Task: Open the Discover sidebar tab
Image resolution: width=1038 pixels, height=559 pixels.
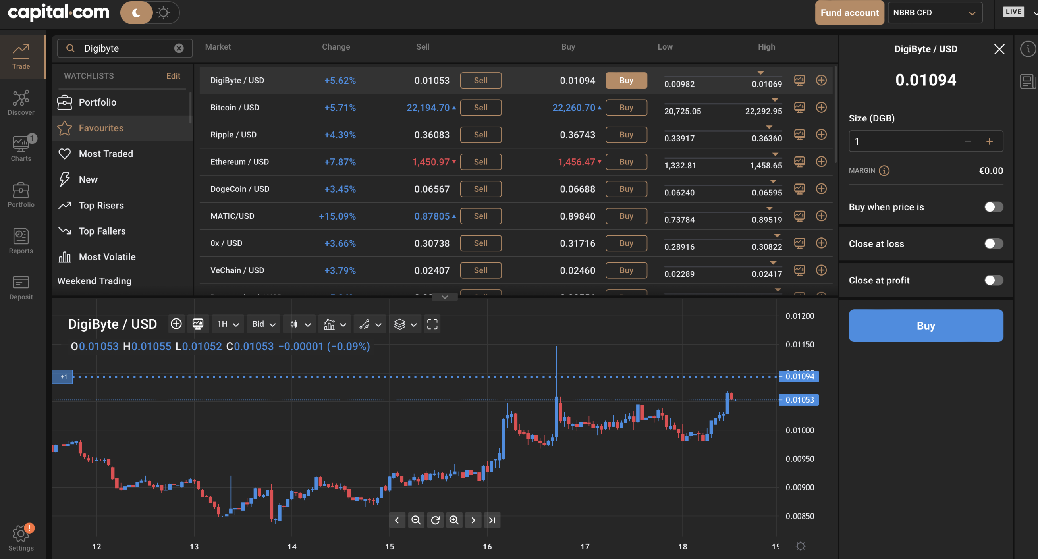Action: point(21,103)
